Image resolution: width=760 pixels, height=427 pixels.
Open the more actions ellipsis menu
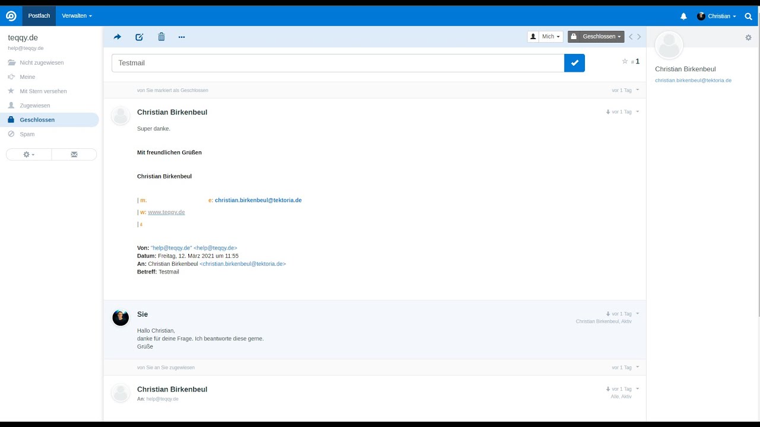(182, 37)
